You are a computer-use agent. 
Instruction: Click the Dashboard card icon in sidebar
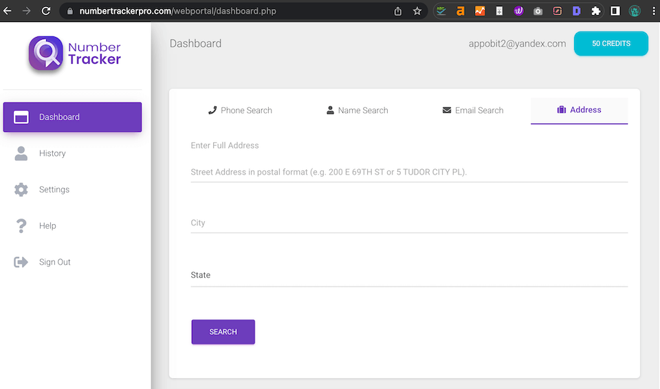tap(21, 117)
